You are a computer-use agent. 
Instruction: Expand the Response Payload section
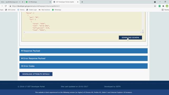coord(83,51)
